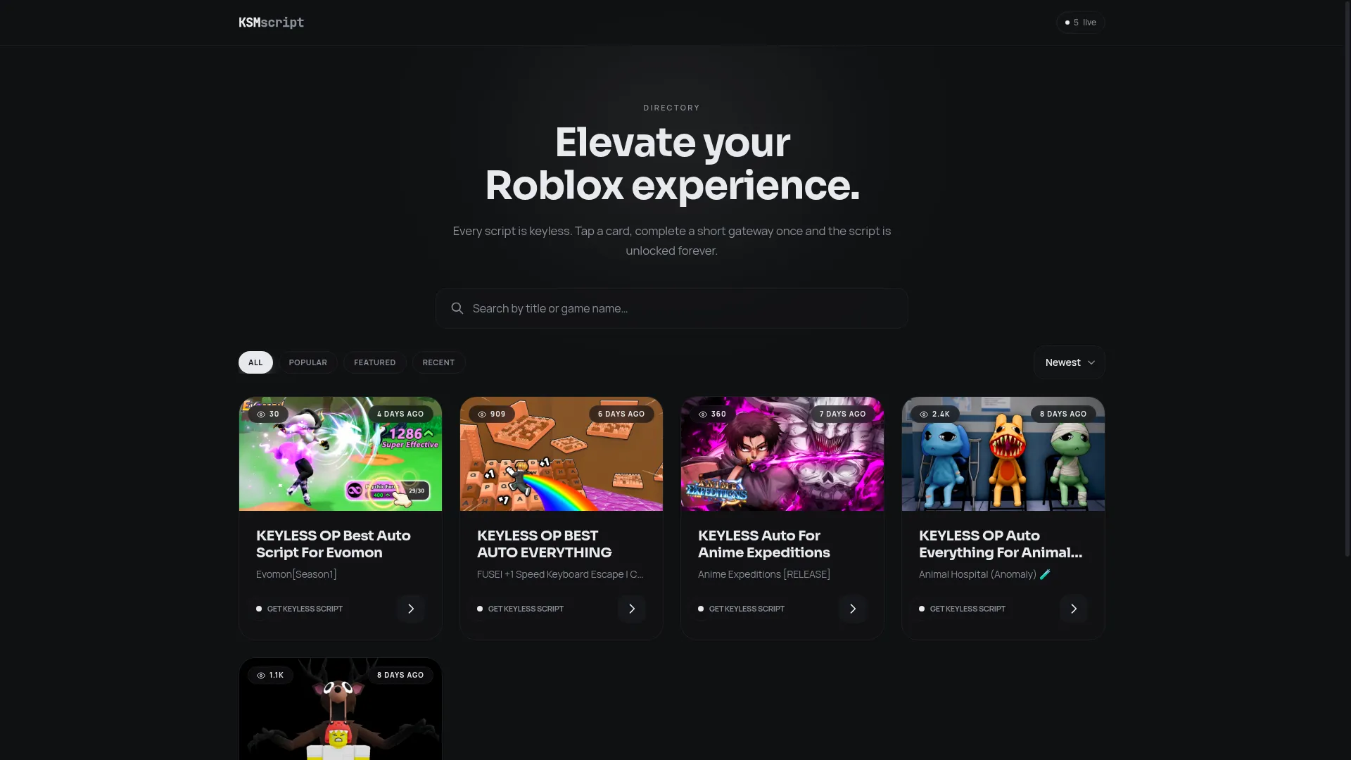
Task: Click the arrow button on Anime Expeditions card
Action: point(853,609)
